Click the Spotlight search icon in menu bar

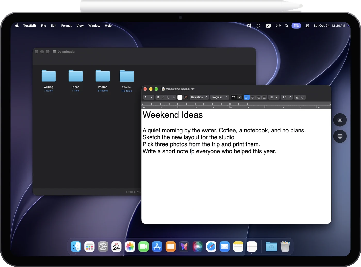pyautogui.click(x=286, y=26)
